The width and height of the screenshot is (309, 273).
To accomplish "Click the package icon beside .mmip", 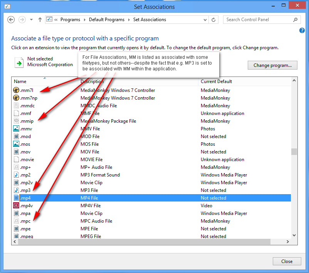I will [16, 121].
